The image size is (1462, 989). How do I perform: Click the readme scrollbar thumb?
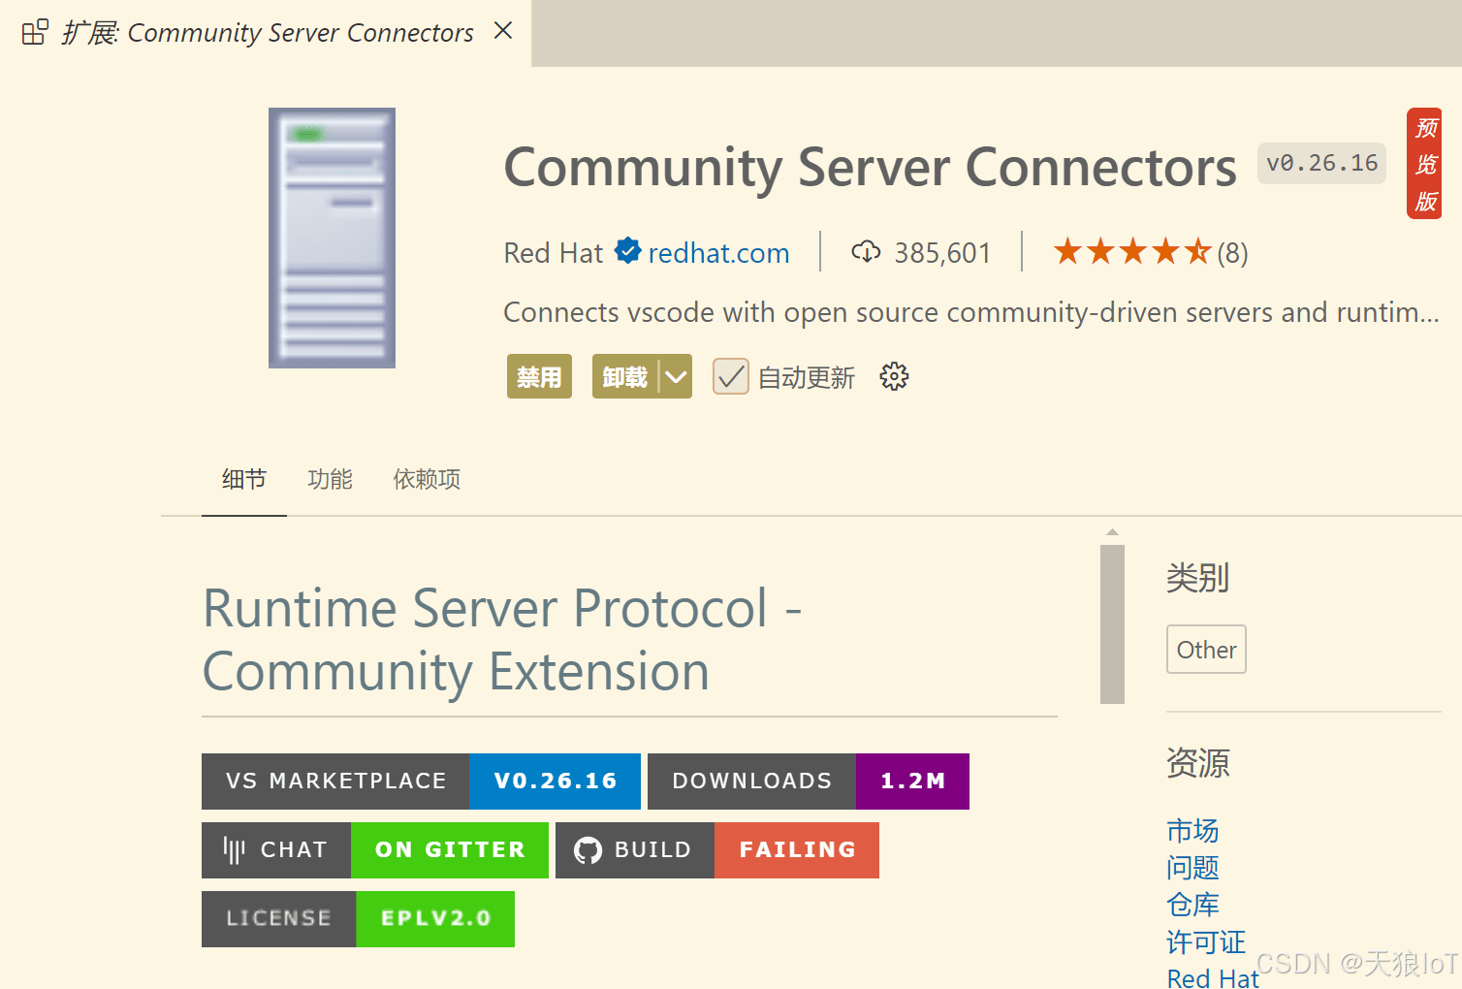(x=1112, y=624)
